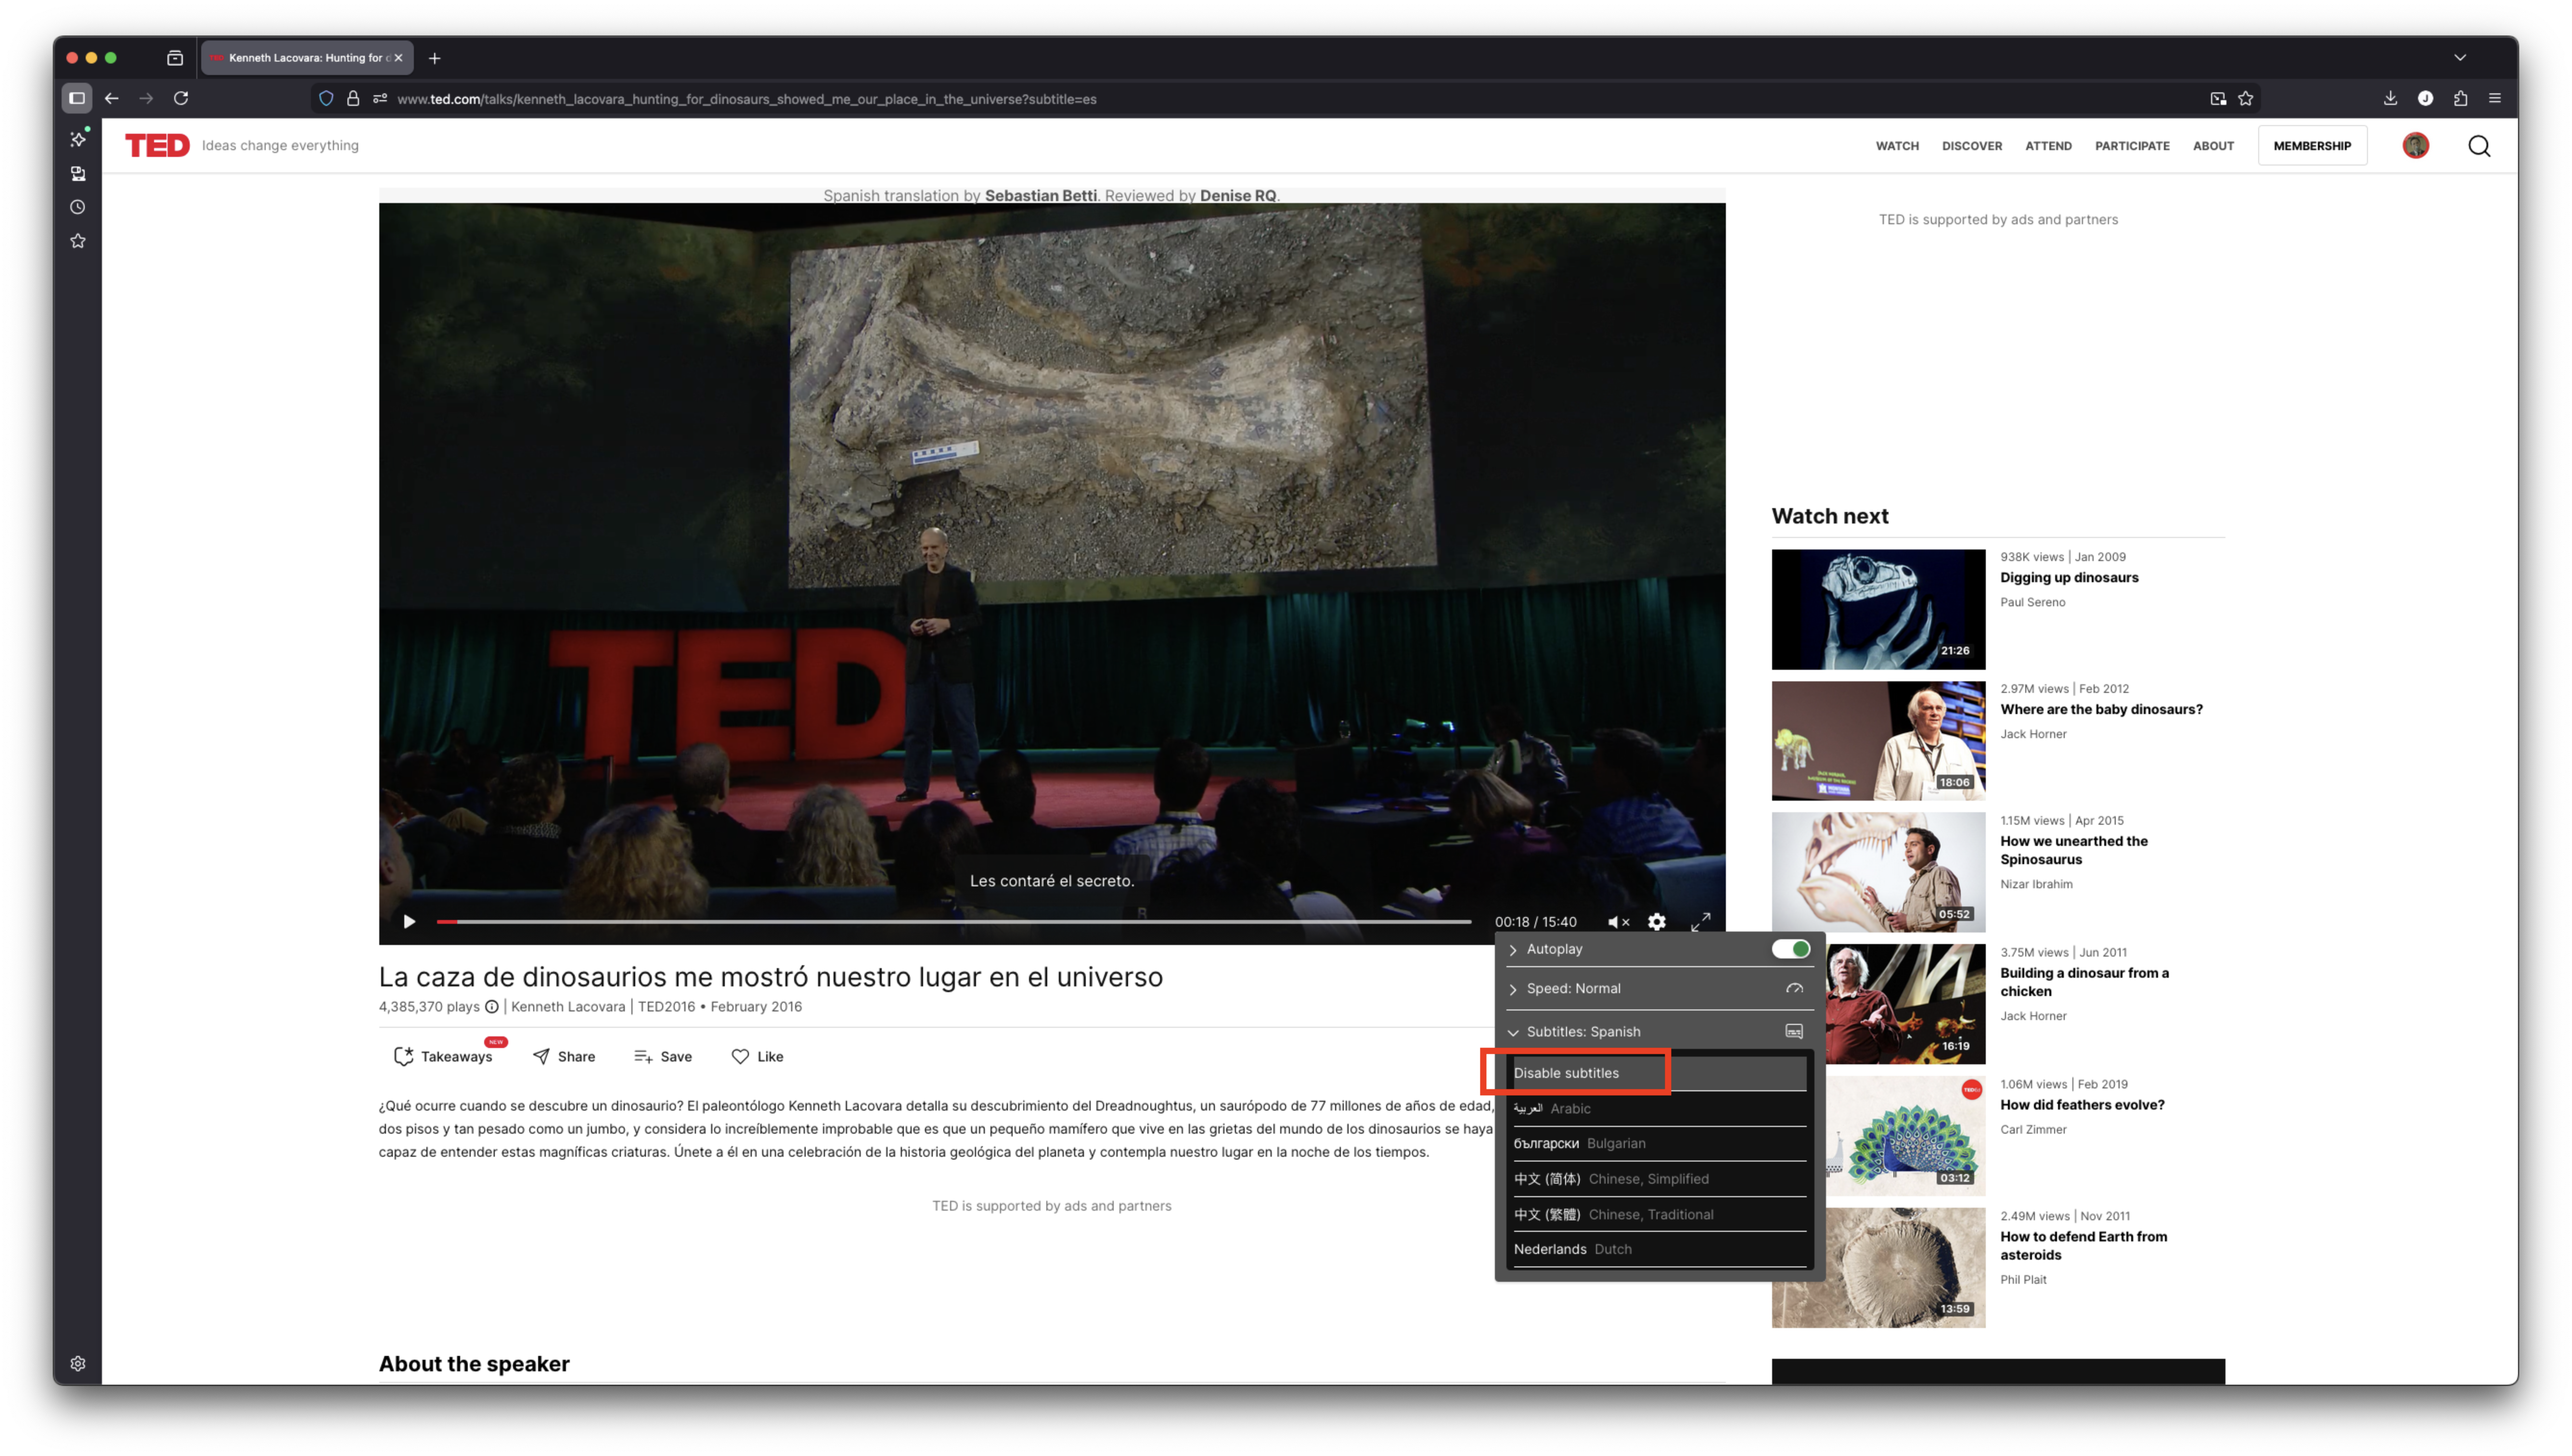The width and height of the screenshot is (2572, 1456).
Task: Open Digging up dinosaurs video thumbnail
Action: point(1877,609)
